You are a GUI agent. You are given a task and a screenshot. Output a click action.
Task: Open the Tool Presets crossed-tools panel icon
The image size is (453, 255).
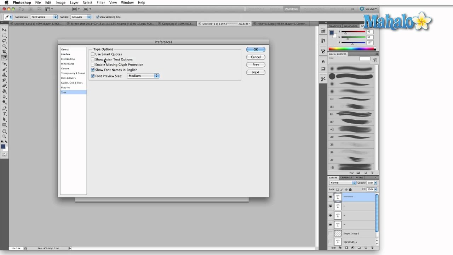click(323, 79)
